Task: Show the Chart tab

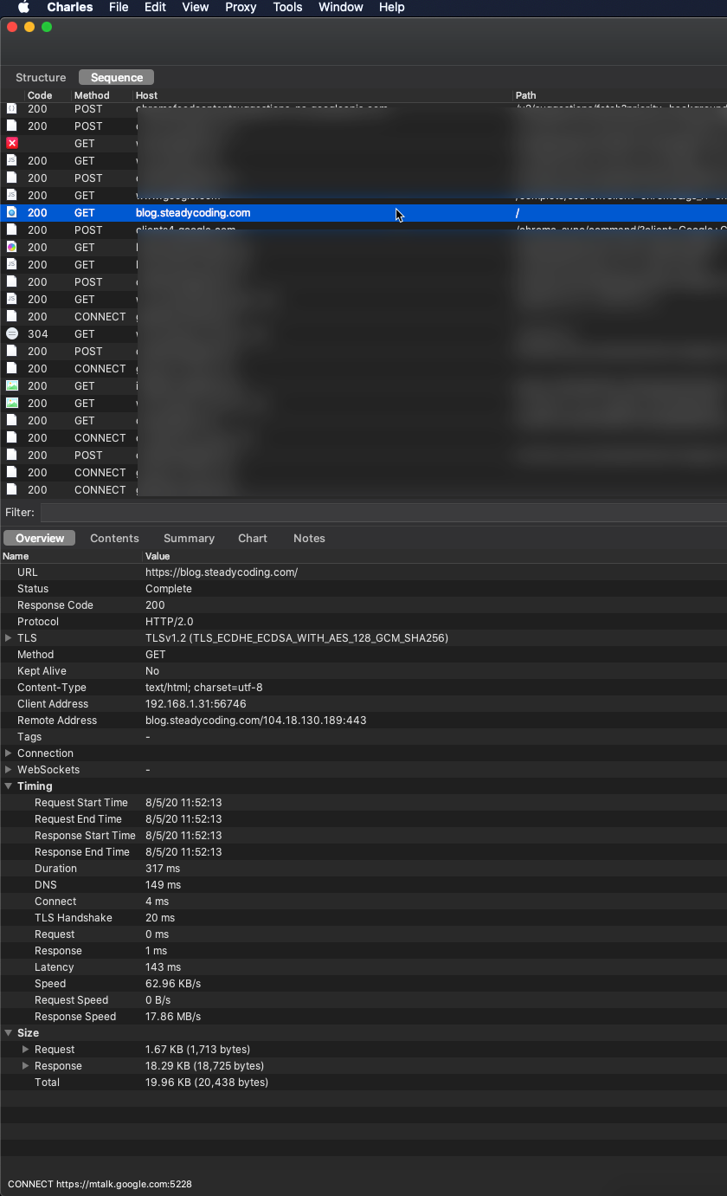Action: (x=253, y=538)
